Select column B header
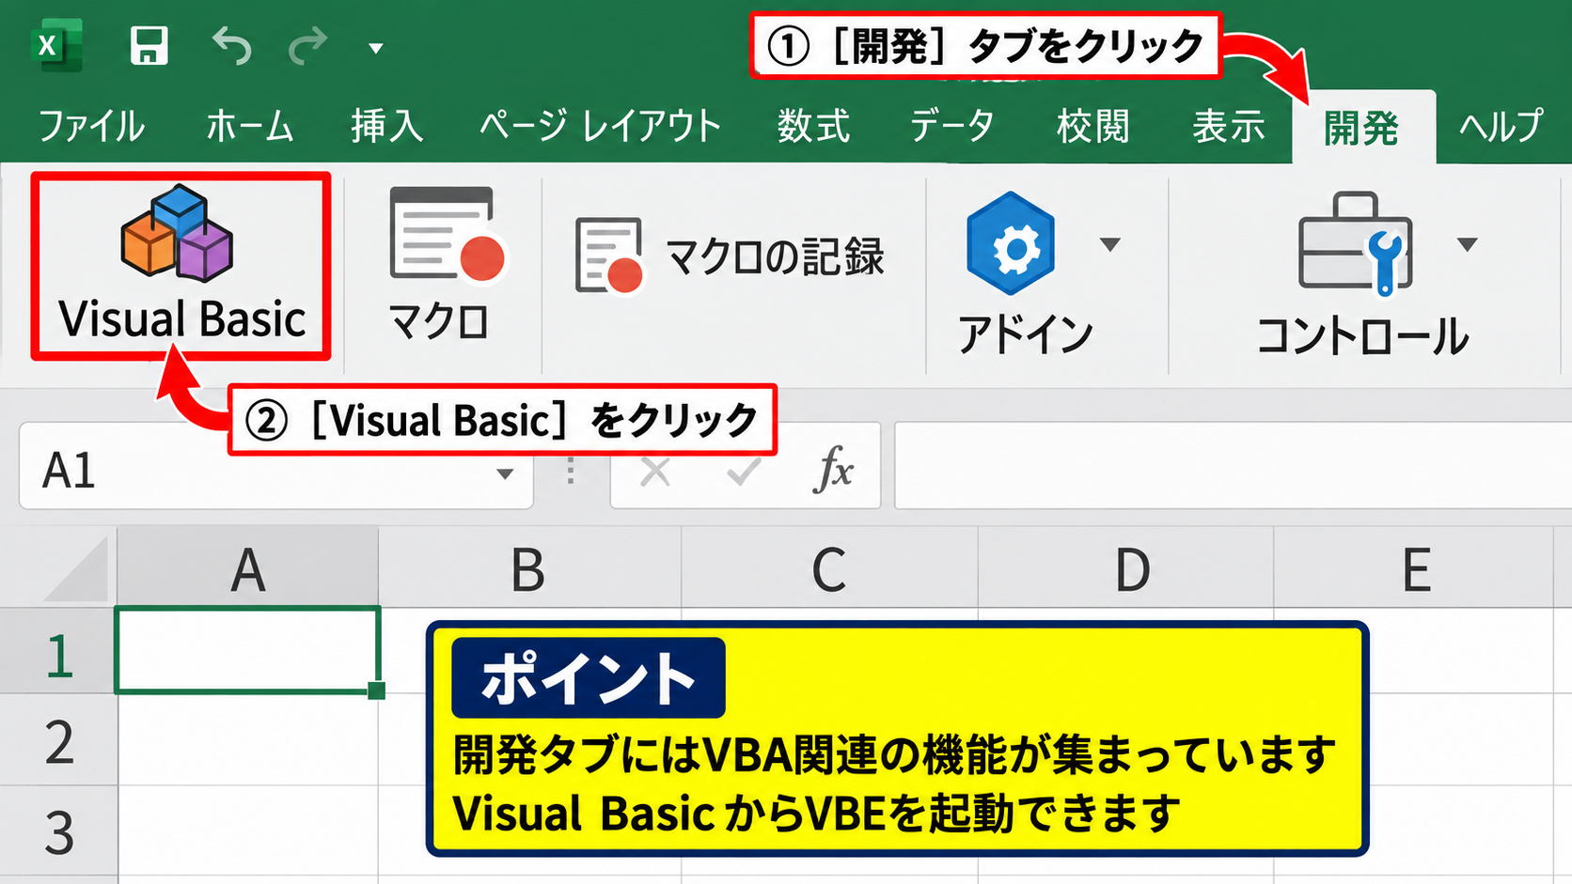 529,567
